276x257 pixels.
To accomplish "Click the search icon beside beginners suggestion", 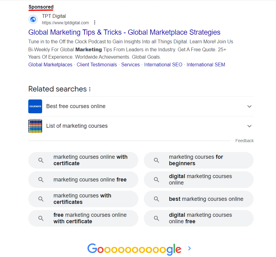I will (x=156, y=160).
